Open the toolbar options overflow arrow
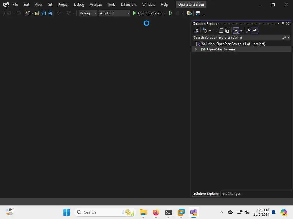 [x=203, y=14]
